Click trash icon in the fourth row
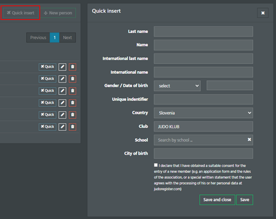Viewport: 276px width, 219px height. [72, 103]
